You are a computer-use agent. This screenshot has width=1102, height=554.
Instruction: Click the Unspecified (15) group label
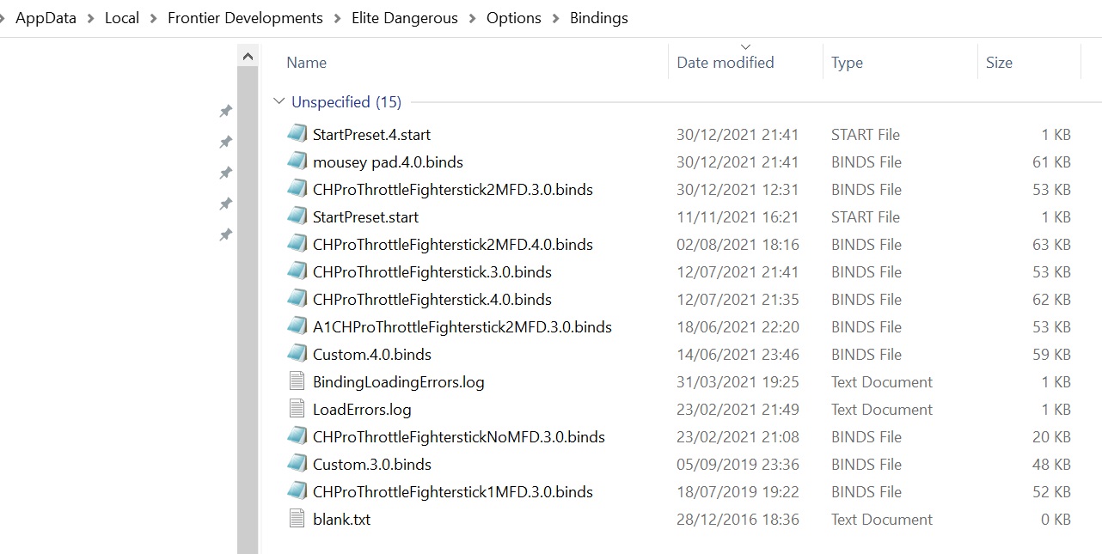pos(346,101)
